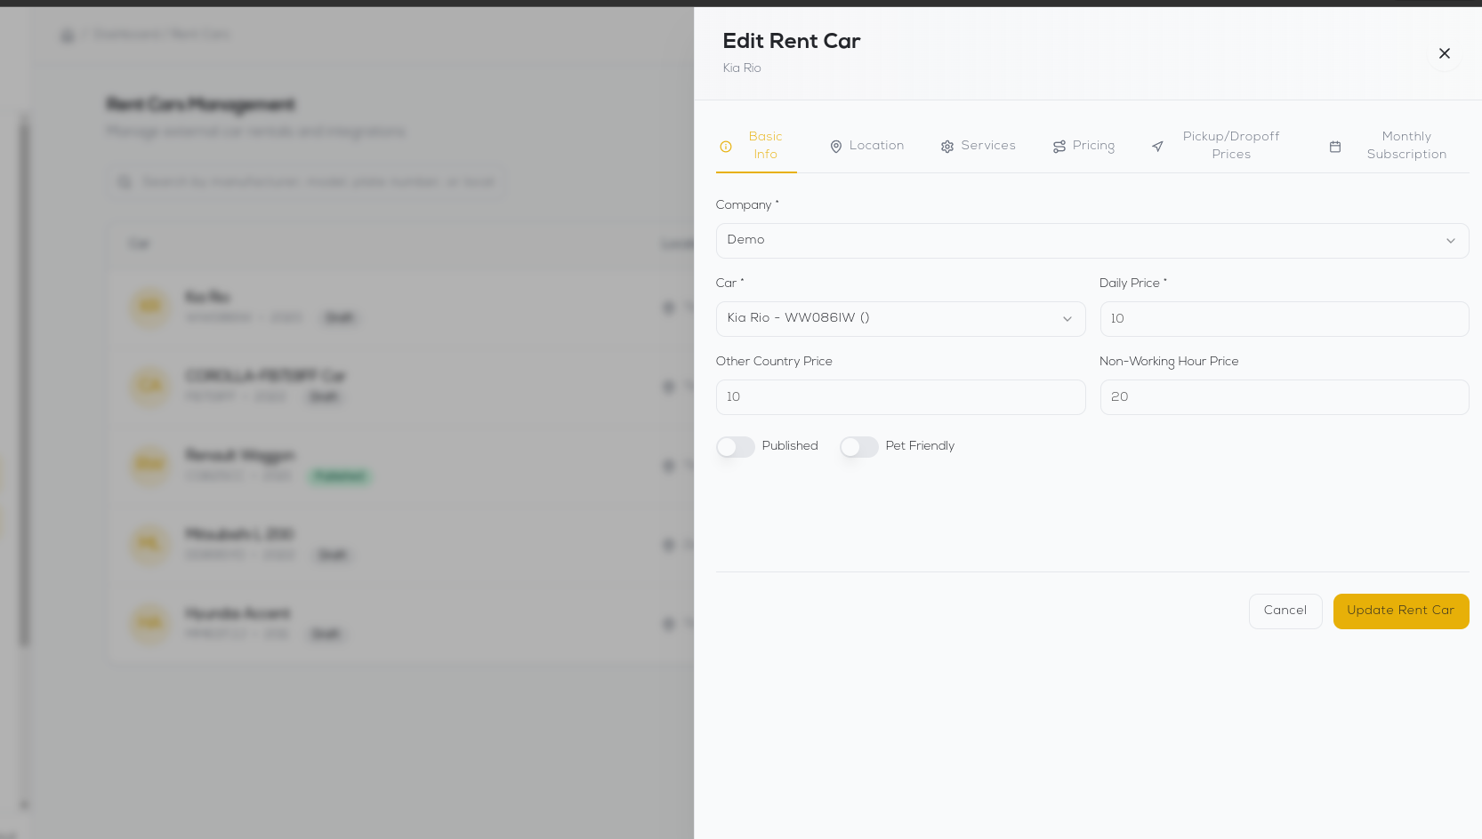The height and width of the screenshot is (839, 1482).
Task: Click the location pin icon in the Renault Waggon row
Action: 668,466
